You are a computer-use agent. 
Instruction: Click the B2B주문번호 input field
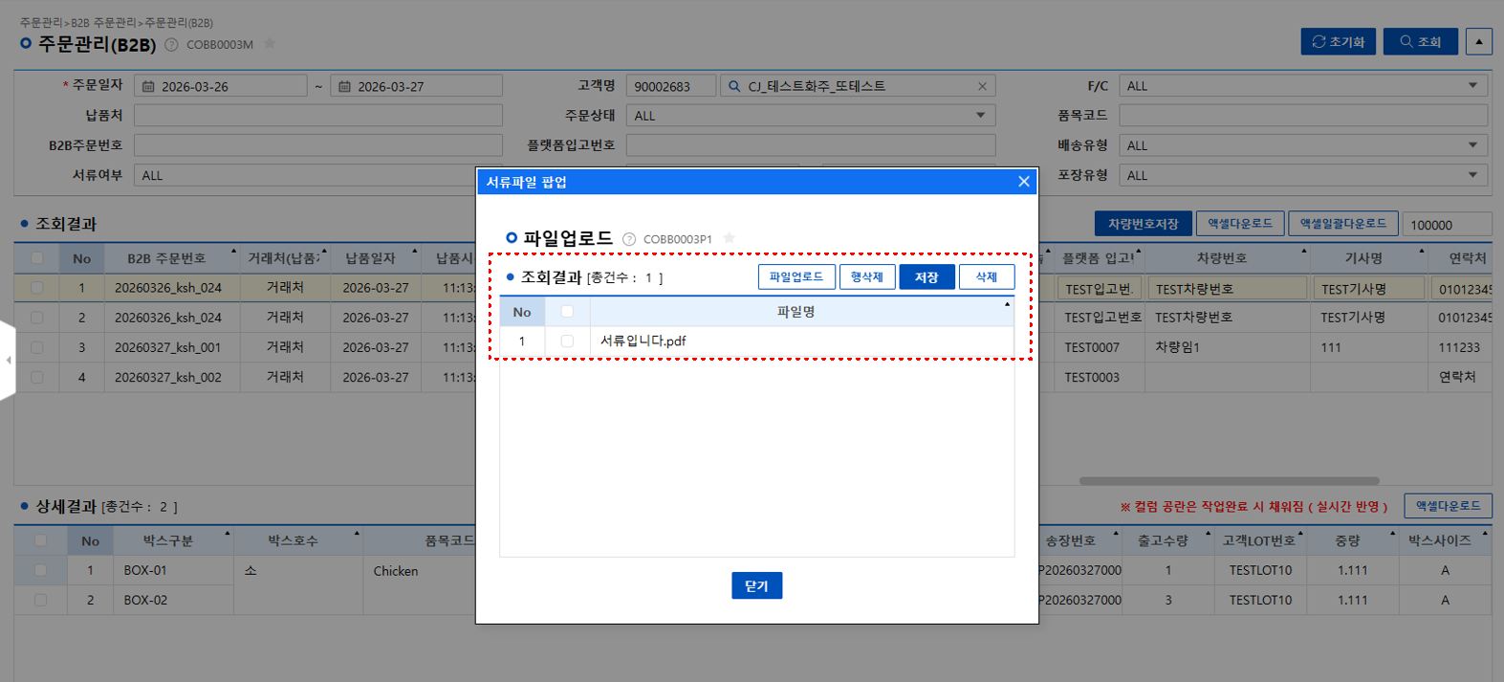pyautogui.click(x=318, y=145)
